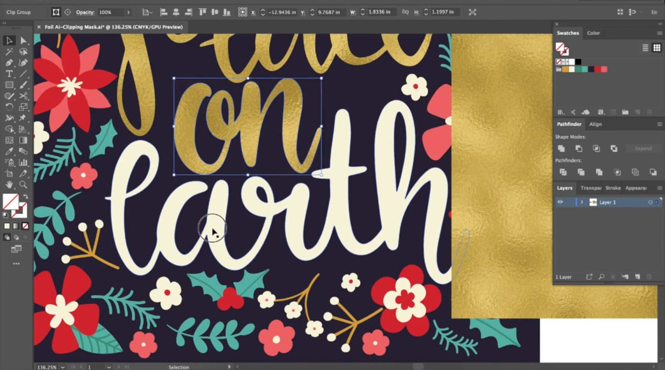Viewport: 665px width, 370px height.
Task: Hide Layer 1 using its eye icon
Action: tap(560, 202)
